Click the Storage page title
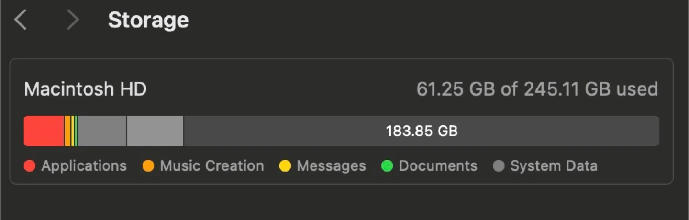 148,21
